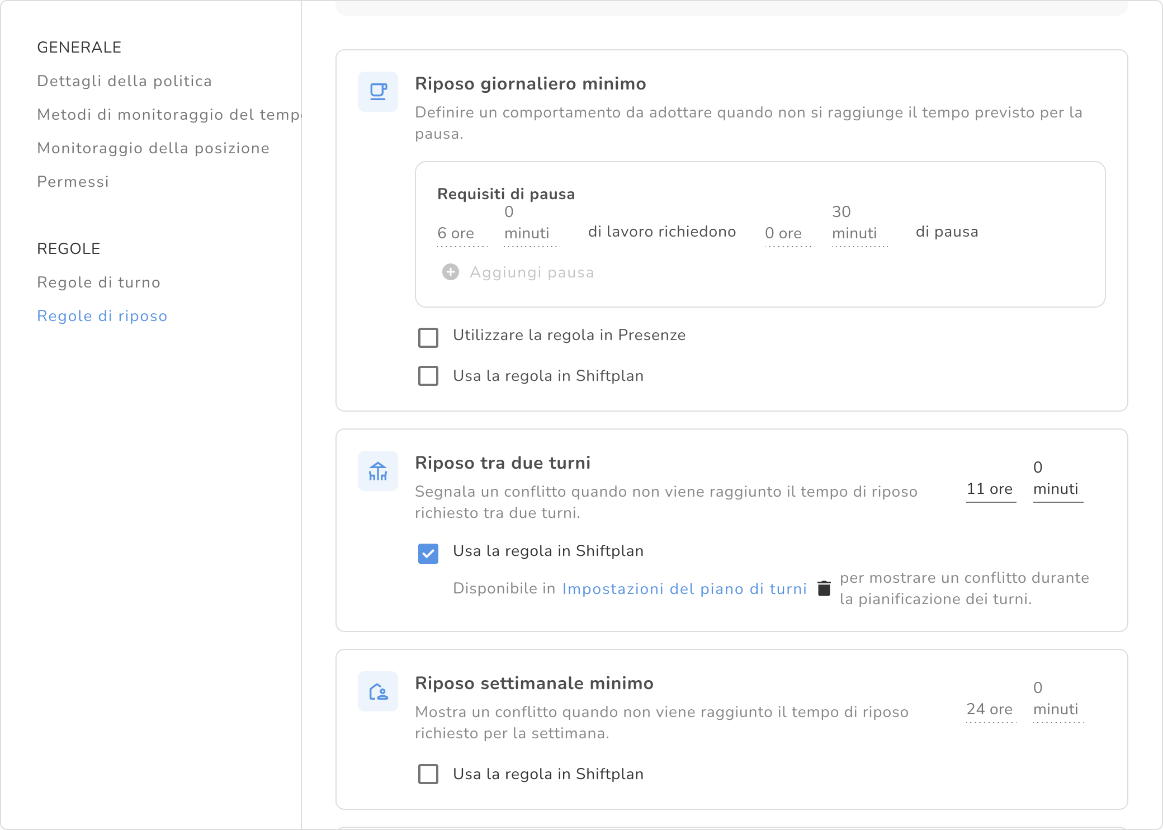Open Impostazioni del piano di turni link
This screenshot has height=830, width=1163.
(684, 589)
